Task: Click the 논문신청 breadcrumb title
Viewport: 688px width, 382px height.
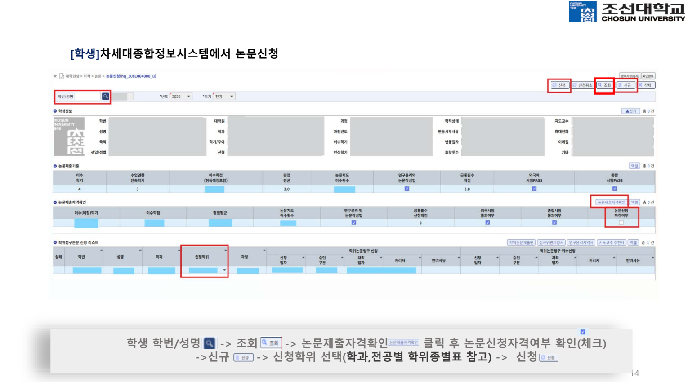Action: tap(131, 76)
